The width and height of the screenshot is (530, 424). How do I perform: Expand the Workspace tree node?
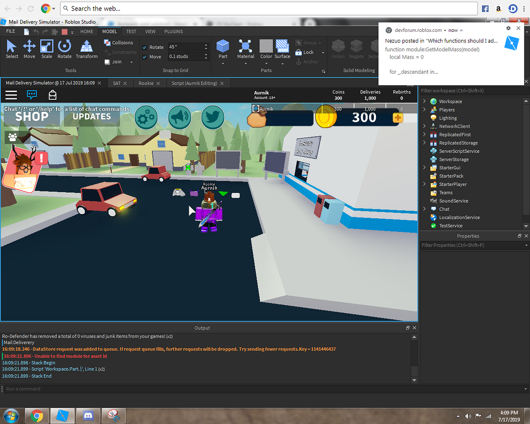(424, 101)
